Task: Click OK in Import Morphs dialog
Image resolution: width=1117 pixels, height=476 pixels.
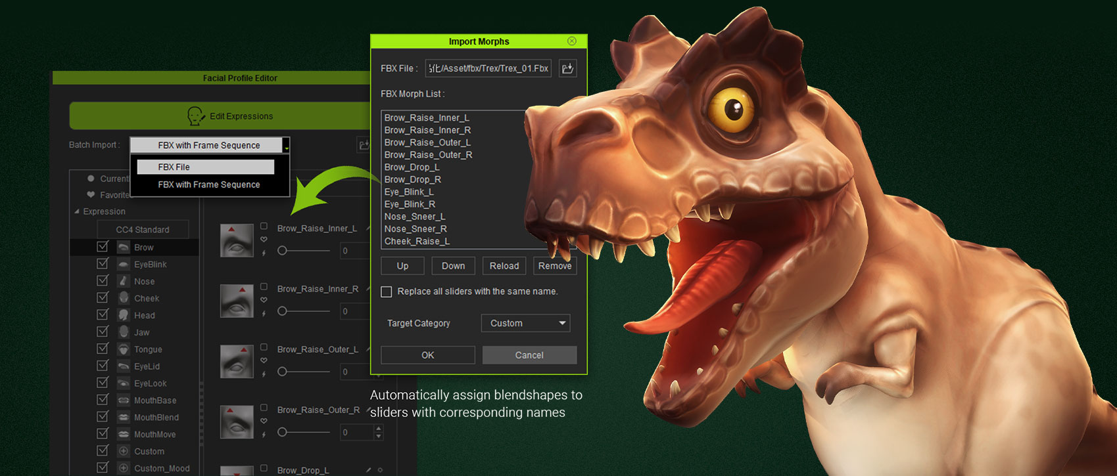Action: [427, 355]
